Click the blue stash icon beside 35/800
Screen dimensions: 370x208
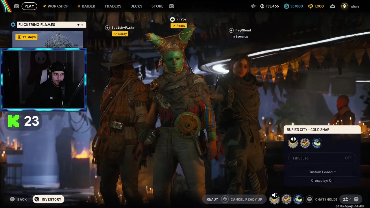[286, 6]
